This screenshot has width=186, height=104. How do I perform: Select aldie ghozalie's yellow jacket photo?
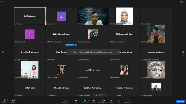click(x=156, y=34)
